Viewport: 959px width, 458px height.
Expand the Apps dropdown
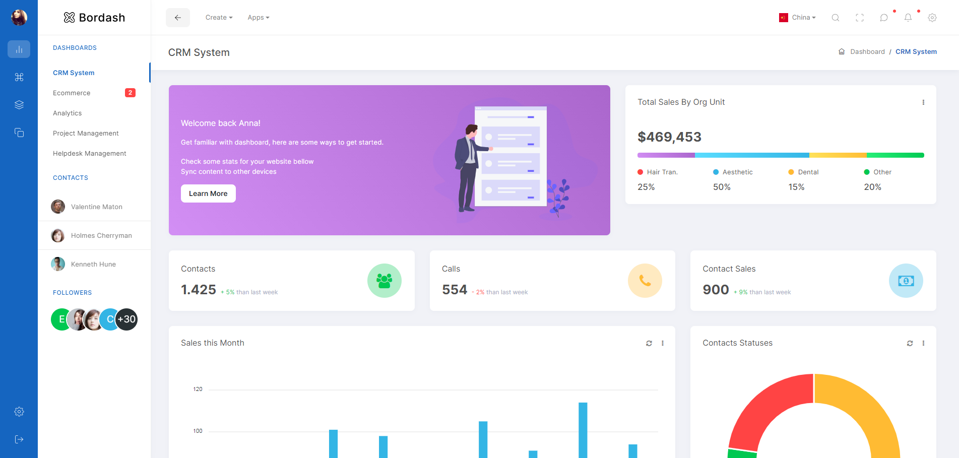(x=258, y=18)
